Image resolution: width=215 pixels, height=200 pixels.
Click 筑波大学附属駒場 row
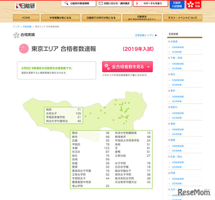(x=133, y=133)
